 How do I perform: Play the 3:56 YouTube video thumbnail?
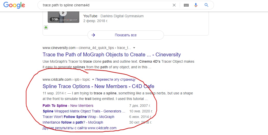[x=63, y=17]
